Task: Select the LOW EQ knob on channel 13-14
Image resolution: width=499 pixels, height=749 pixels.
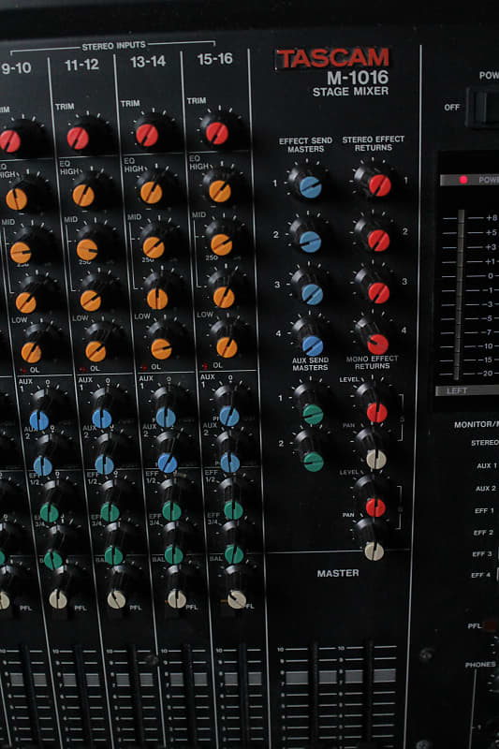Action: (x=161, y=348)
